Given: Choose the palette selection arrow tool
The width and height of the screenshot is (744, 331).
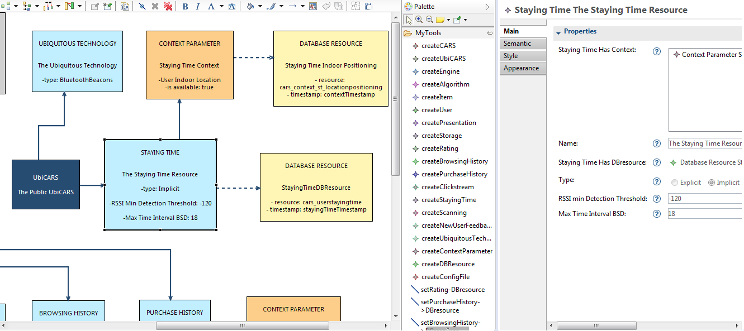Looking at the screenshot, I should (409, 20).
